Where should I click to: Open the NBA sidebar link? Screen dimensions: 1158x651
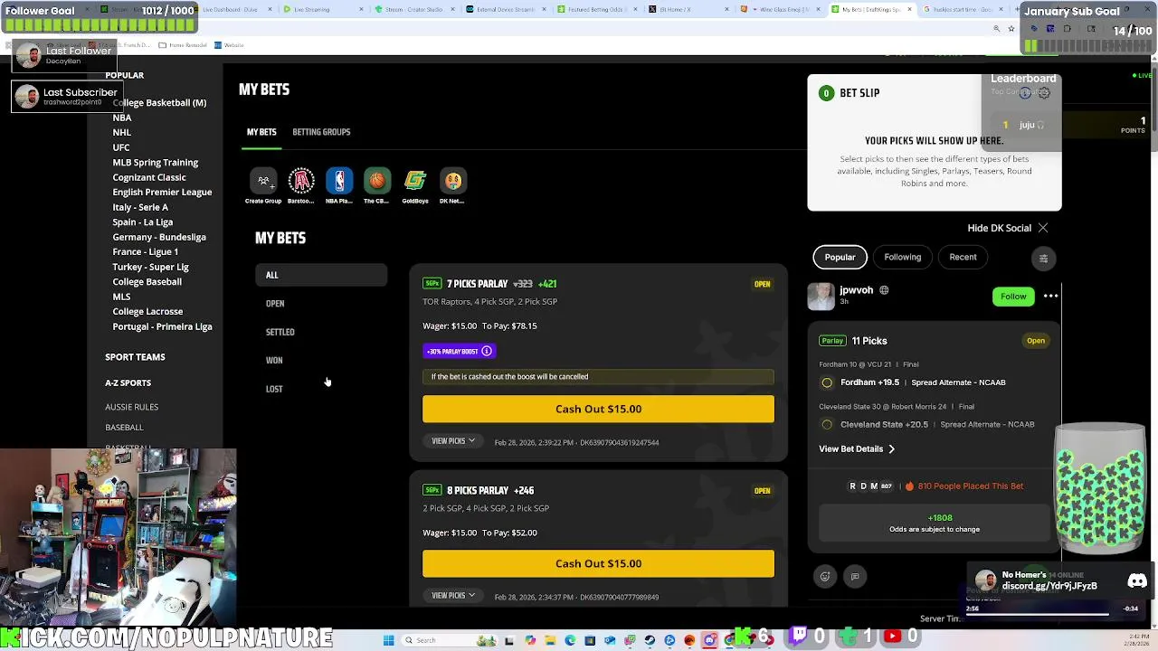pos(122,118)
